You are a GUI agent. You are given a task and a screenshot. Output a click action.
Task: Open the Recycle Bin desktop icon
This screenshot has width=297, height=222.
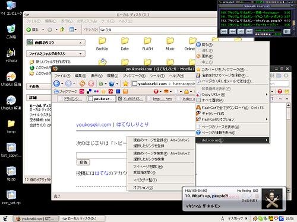(x=11, y=31)
